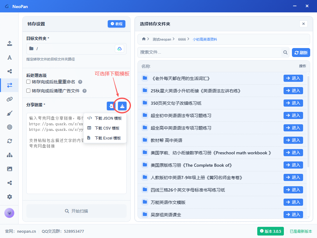Enable 转存完成后批量重命名 checkbox

[28, 82]
